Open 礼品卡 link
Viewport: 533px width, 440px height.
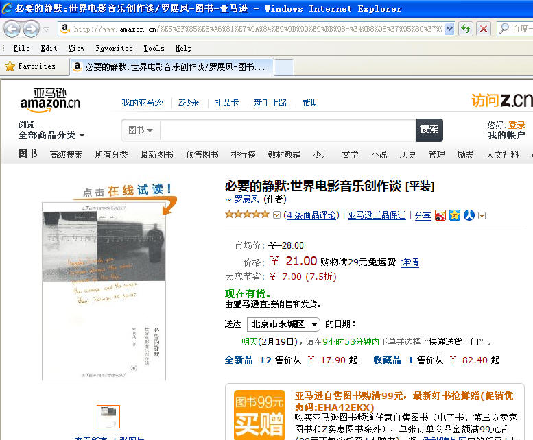point(226,103)
